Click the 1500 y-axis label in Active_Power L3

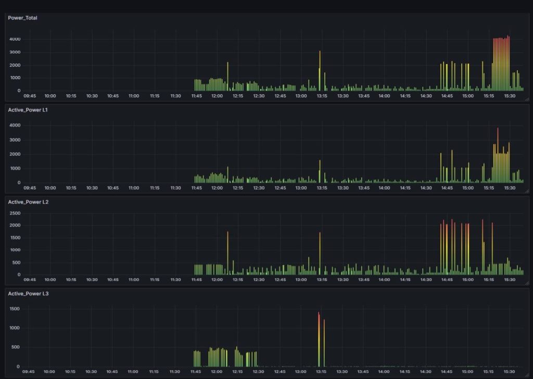pos(15,309)
